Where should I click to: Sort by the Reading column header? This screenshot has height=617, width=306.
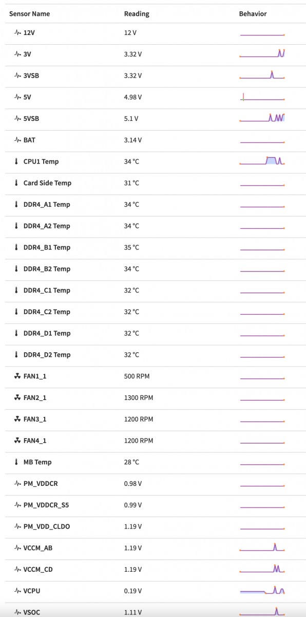point(137,14)
